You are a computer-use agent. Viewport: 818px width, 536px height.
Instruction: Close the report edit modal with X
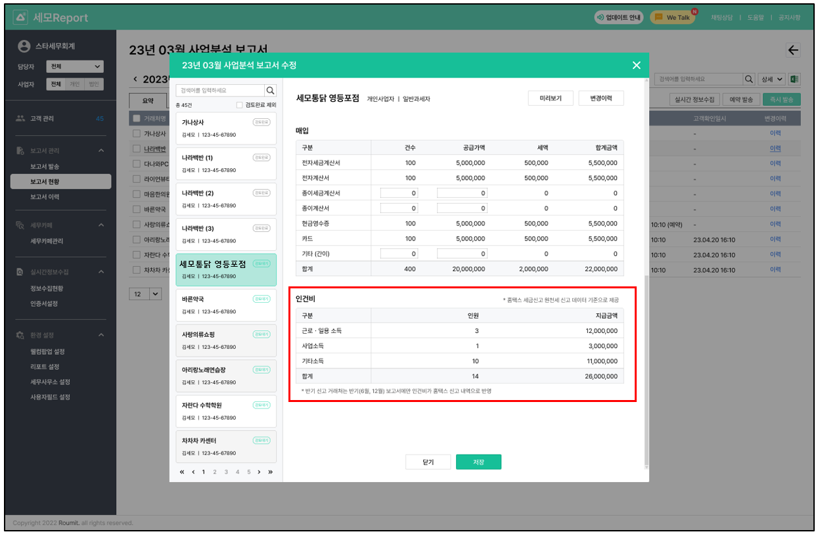click(635, 65)
